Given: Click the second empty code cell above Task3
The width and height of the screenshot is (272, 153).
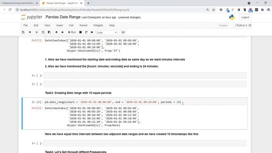Looking at the screenshot, I should point(145,84).
